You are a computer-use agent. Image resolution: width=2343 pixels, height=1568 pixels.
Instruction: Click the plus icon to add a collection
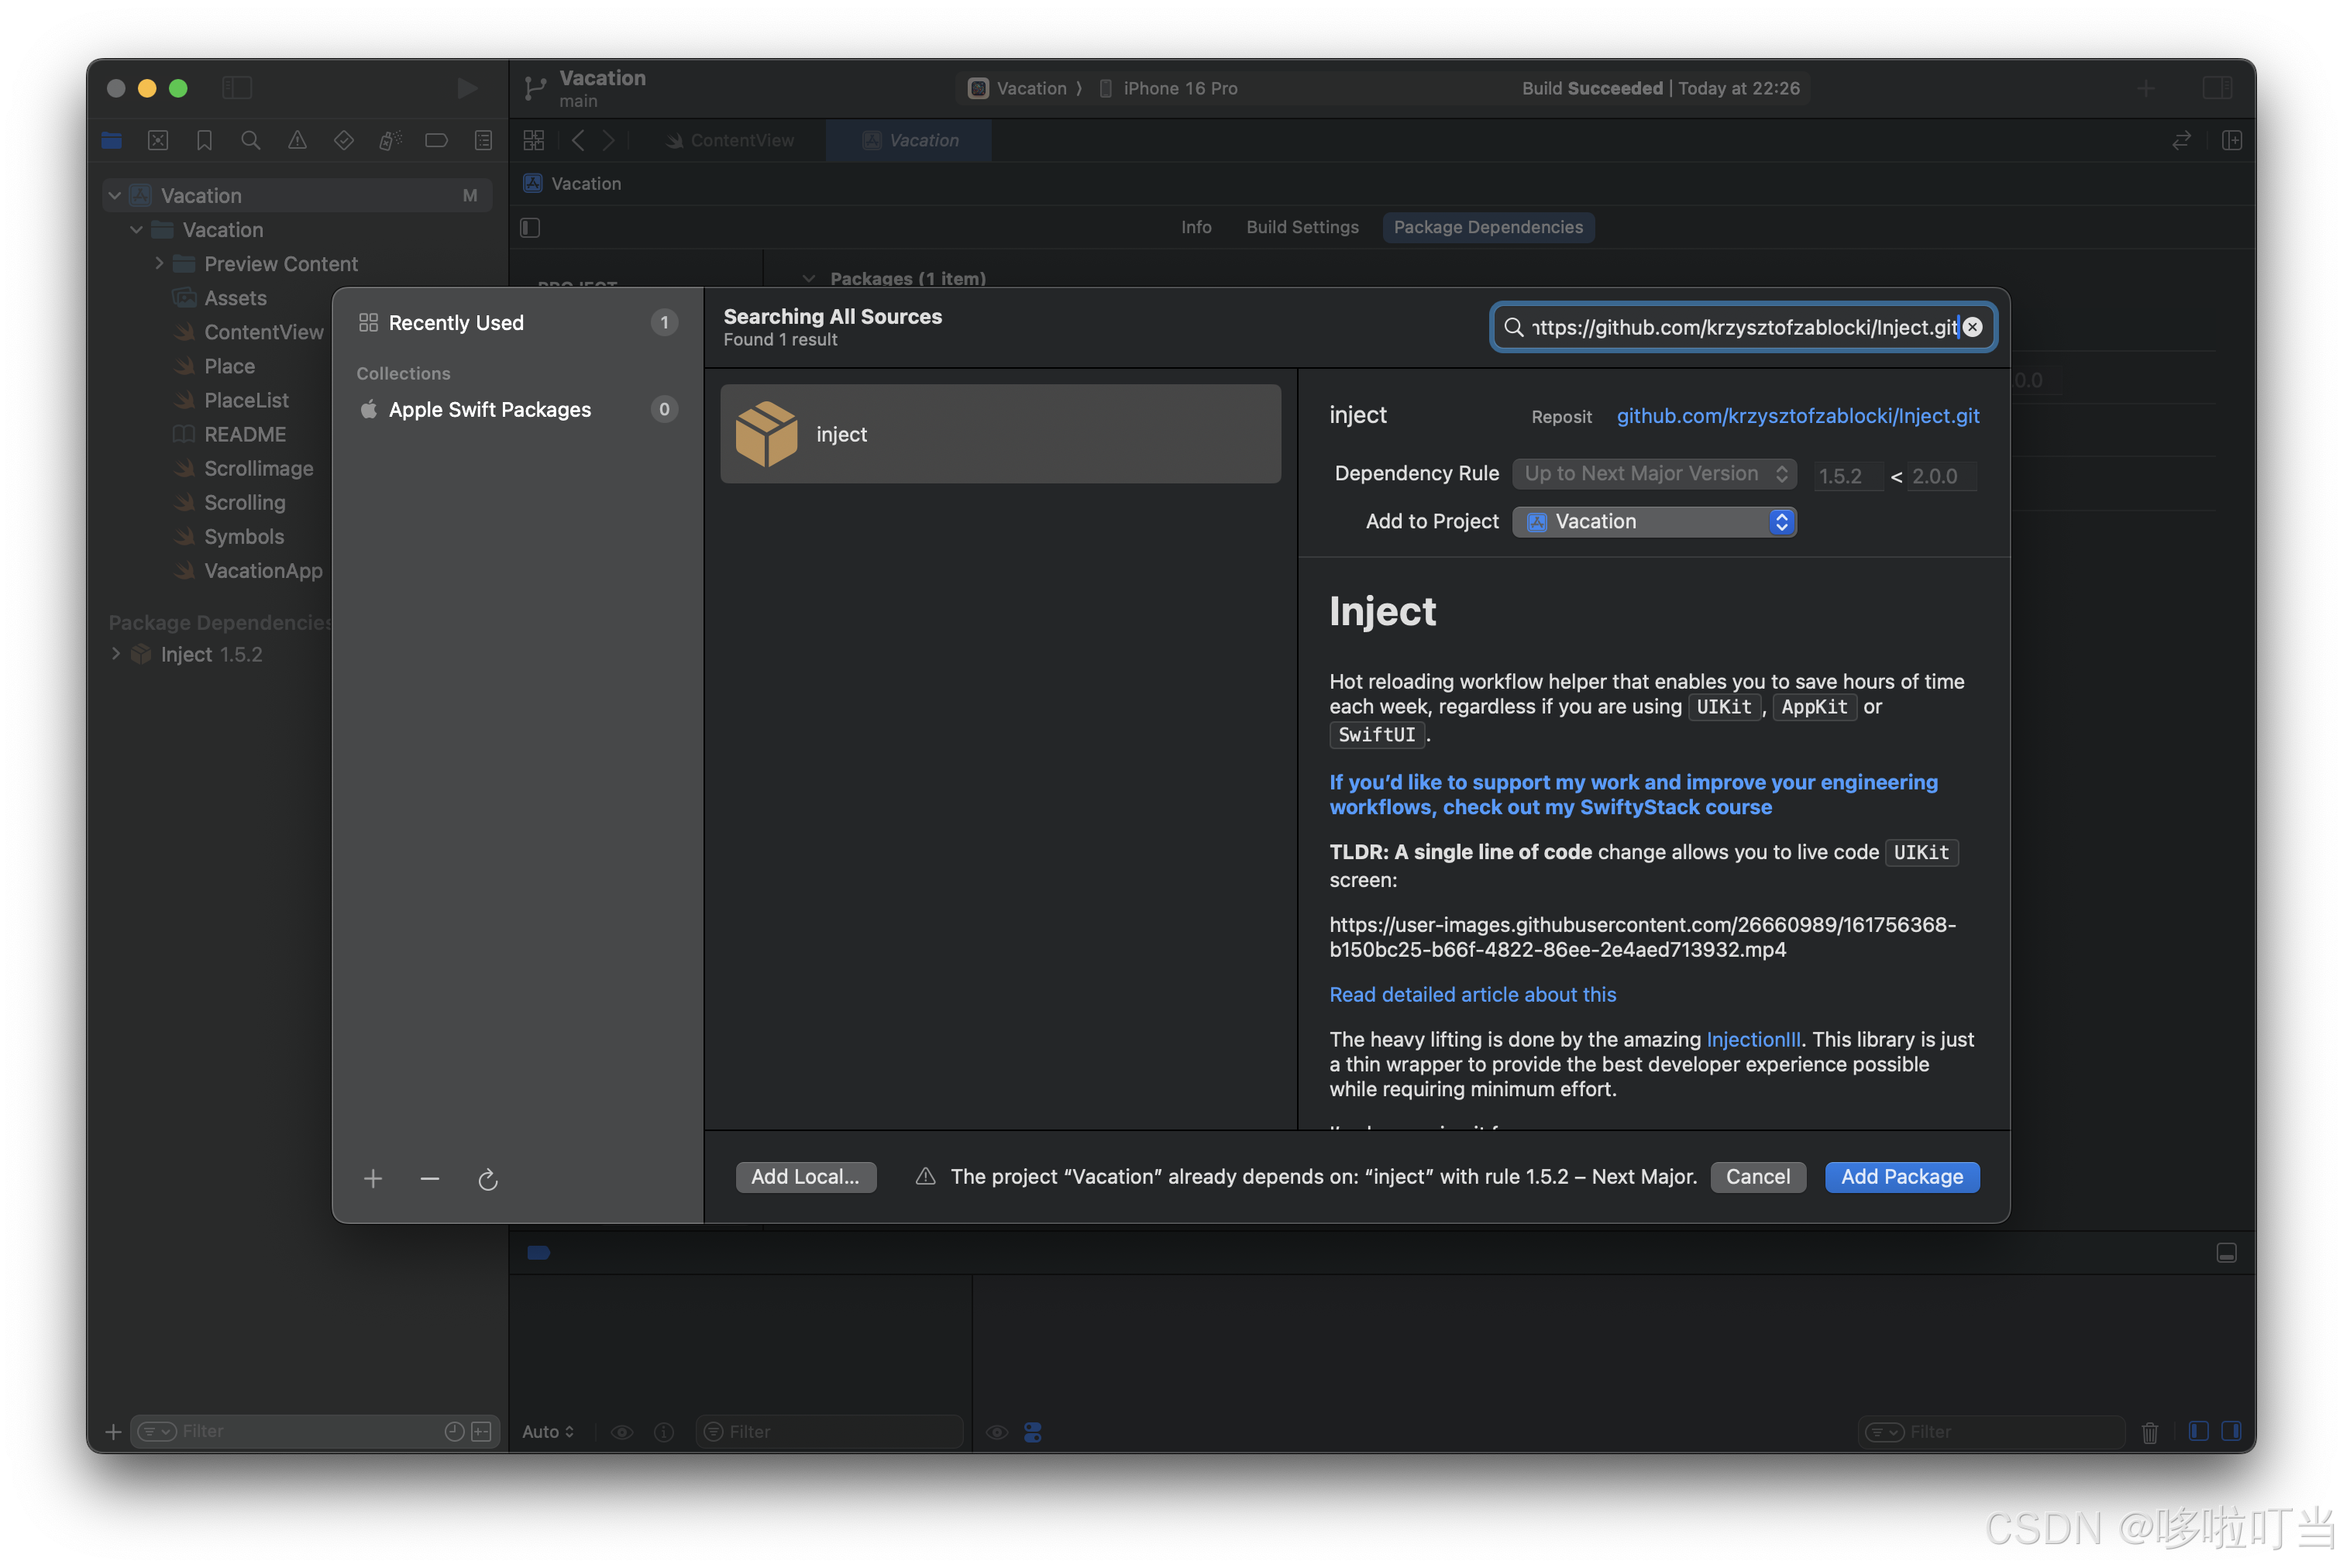tap(373, 1179)
